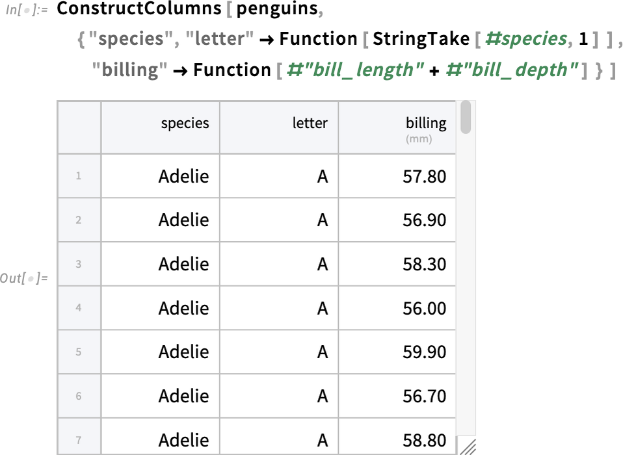Click the ConstructColumns function name in input
The height and width of the screenshot is (455, 623).
(139, 8)
